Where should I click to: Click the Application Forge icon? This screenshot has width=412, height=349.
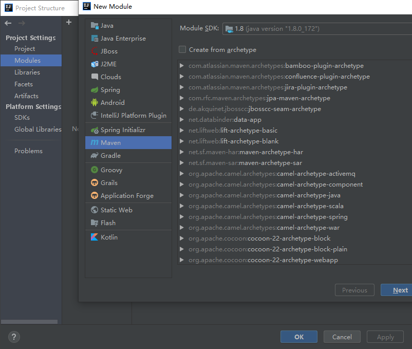(x=95, y=195)
